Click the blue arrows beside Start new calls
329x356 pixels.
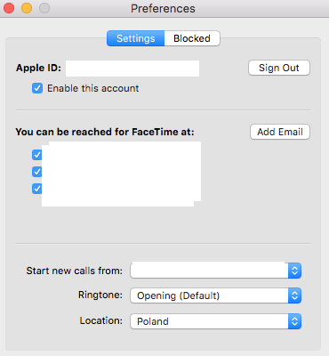pyautogui.click(x=294, y=271)
